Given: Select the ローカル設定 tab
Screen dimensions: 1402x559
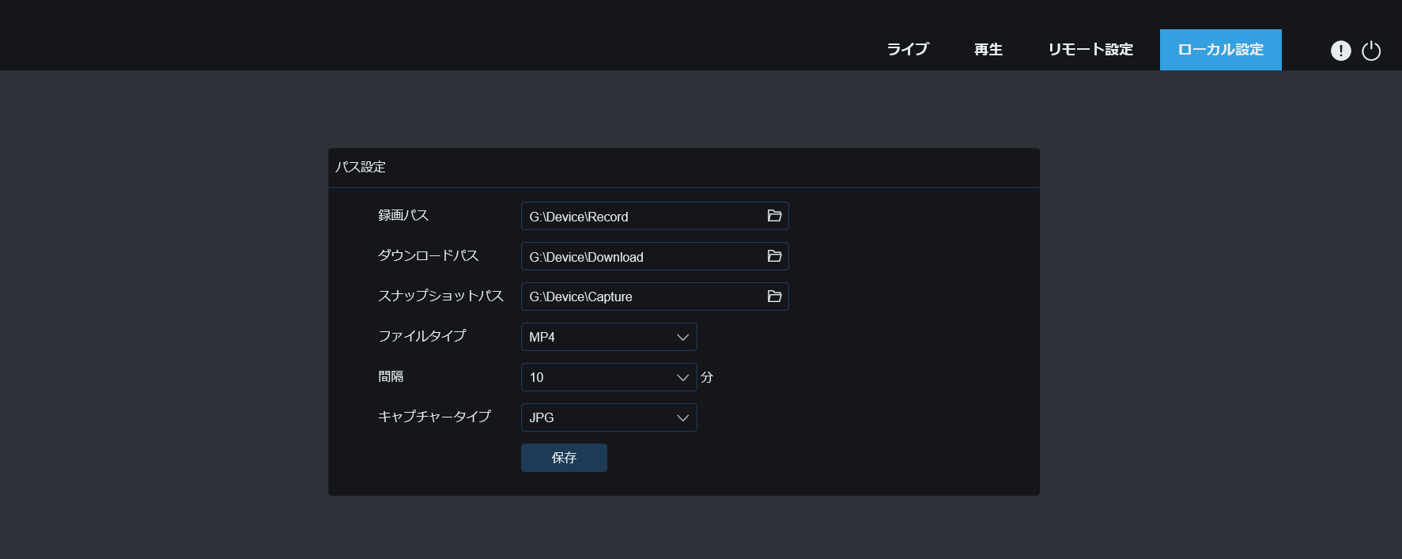Looking at the screenshot, I should 1220,50.
